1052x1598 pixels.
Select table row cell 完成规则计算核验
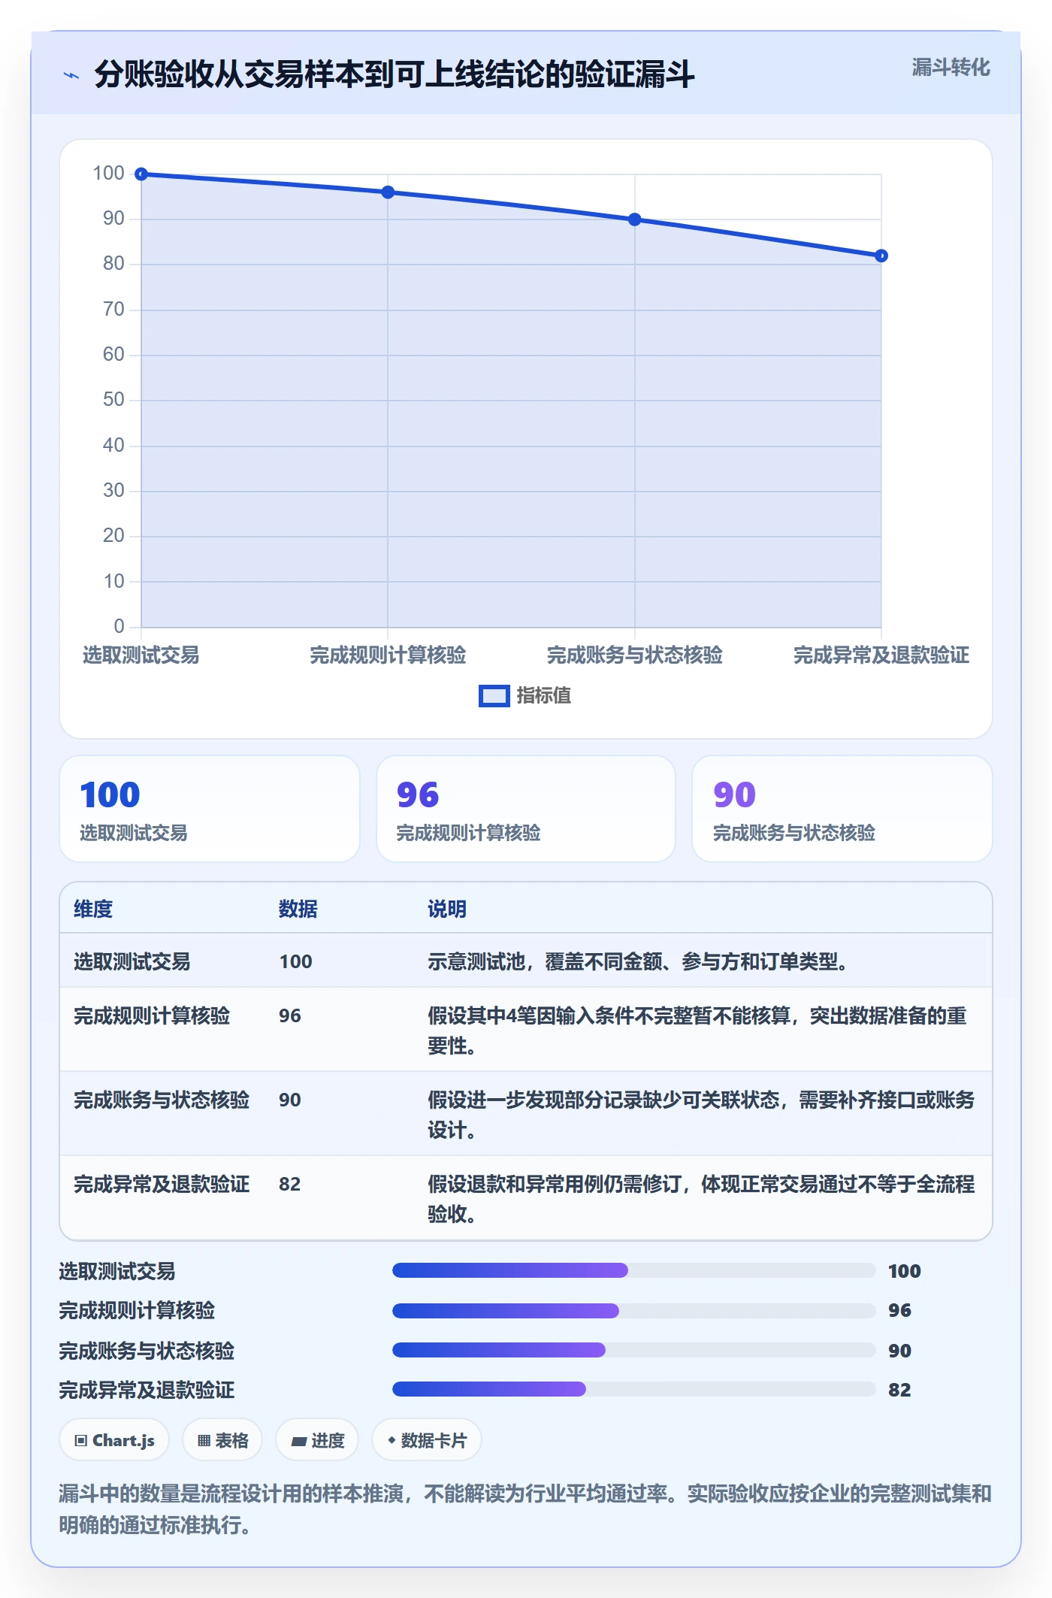click(152, 1016)
